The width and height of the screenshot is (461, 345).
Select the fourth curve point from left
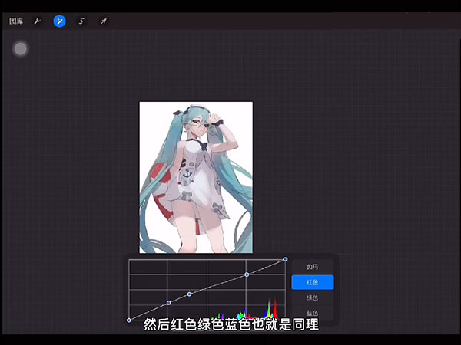point(247,274)
